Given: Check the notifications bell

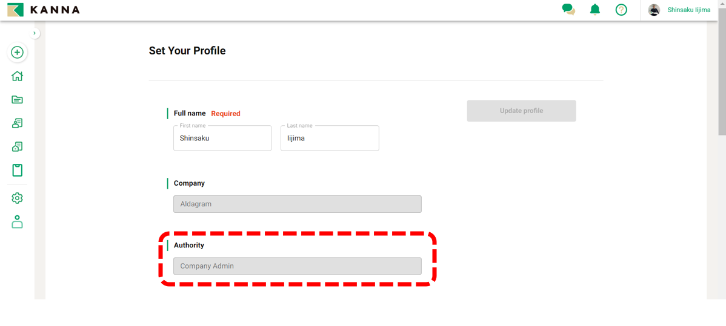Looking at the screenshot, I should pyautogui.click(x=595, y=10).
